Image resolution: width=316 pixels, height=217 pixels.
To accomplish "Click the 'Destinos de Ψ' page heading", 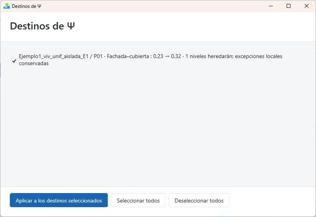I will coord(42,26).
